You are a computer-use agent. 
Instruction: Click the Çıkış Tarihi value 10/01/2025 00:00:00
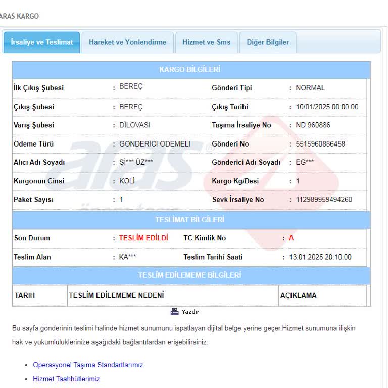pos(327,107)
